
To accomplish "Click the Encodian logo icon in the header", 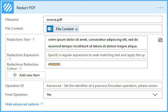I will pyautogui.click(x=8, y=7).
